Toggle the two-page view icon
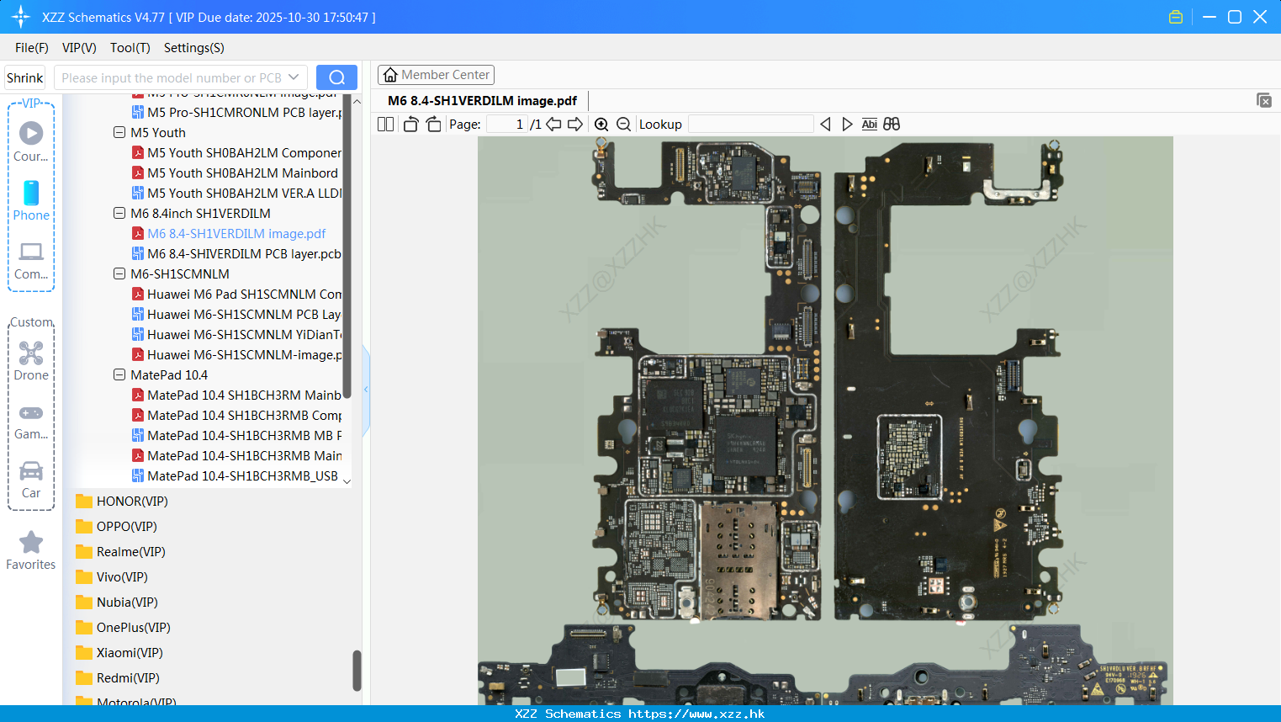Viewport: 1281px width, 722px height. (x=385, y=125)
